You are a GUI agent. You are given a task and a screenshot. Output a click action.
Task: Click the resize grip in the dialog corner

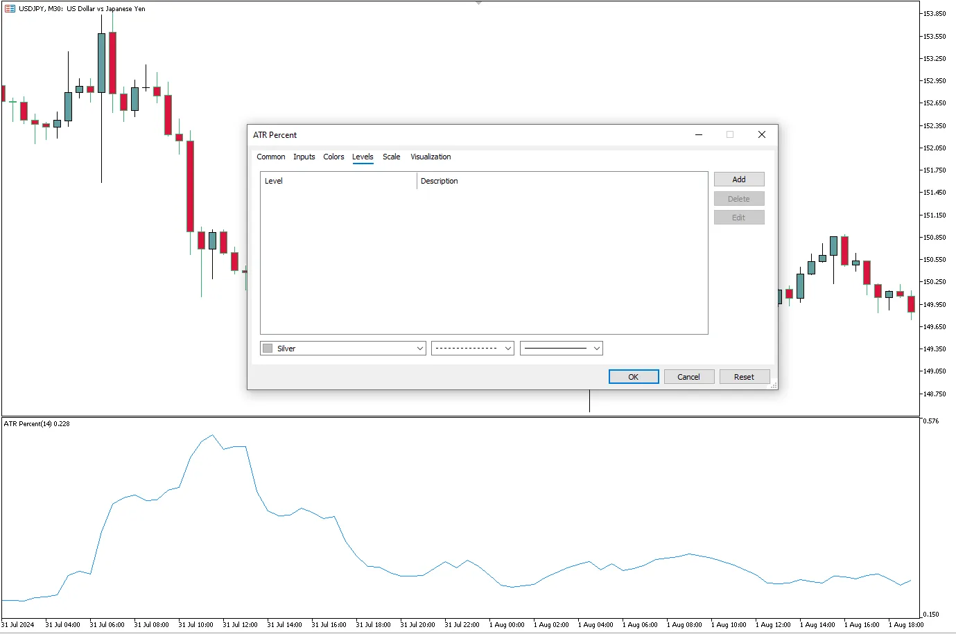tap(774, 385)
